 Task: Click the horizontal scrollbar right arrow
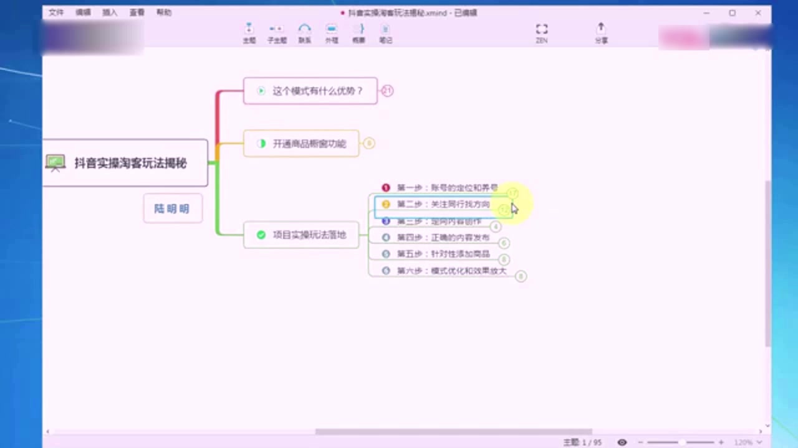(x=760, y=431)
